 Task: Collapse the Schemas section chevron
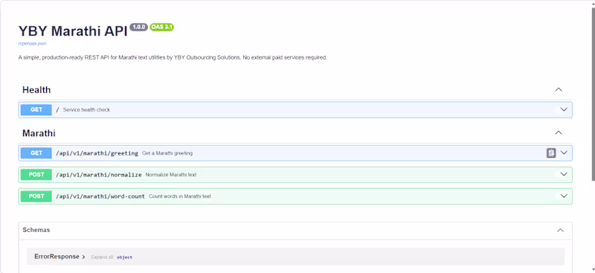coord(560,231)
